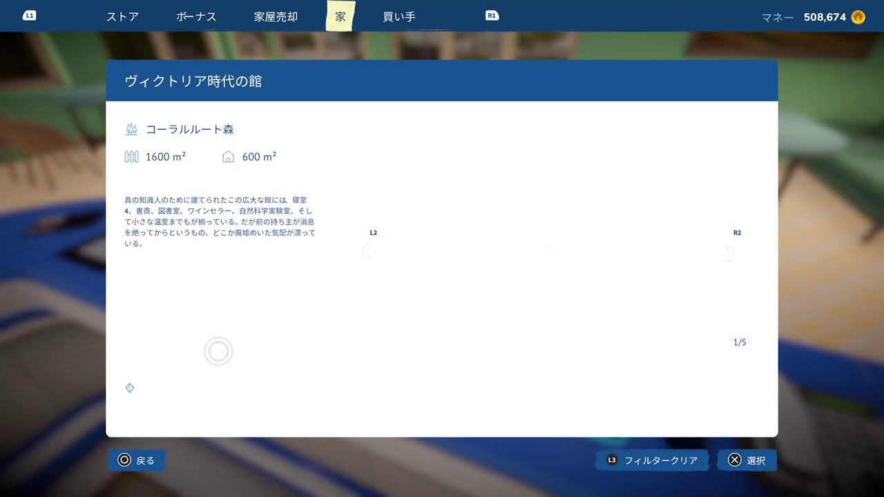Click the 1600 m² lot size value
The width and height of the screenshot is (884, 497).
click(x=166, y=157)
